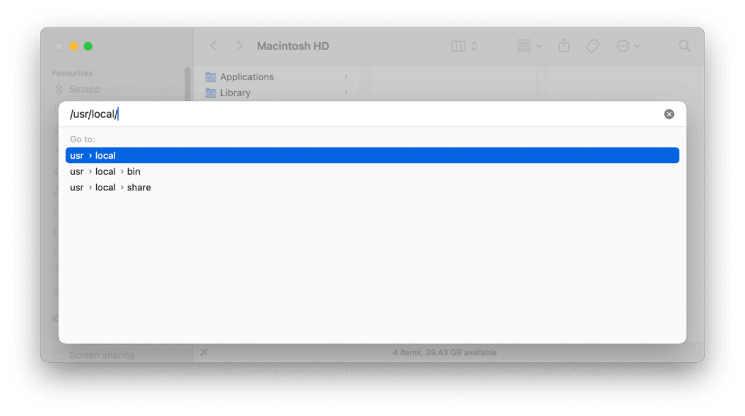Open the group-by grid dropdown
The width and height of the screenshot is (745, 416).
point(529,46)
